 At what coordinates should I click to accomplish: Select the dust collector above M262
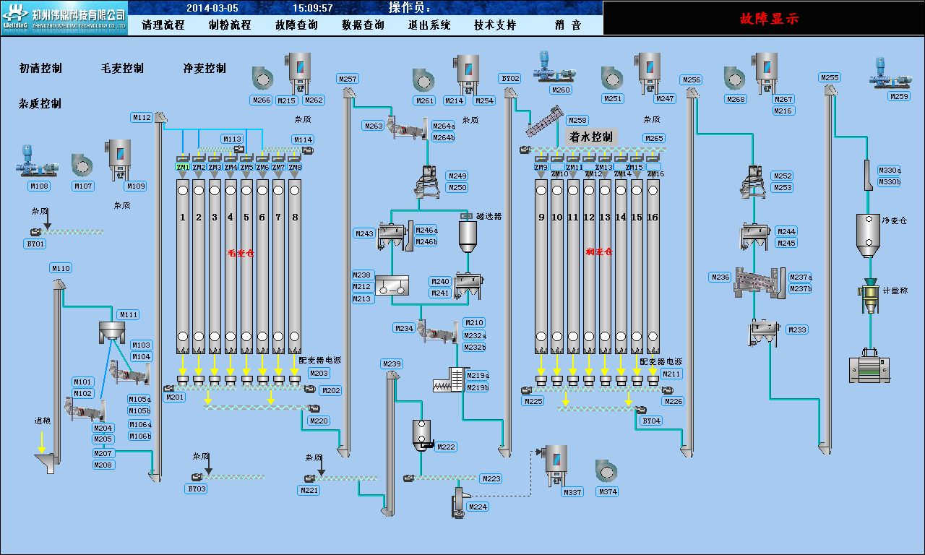point(297,73)
